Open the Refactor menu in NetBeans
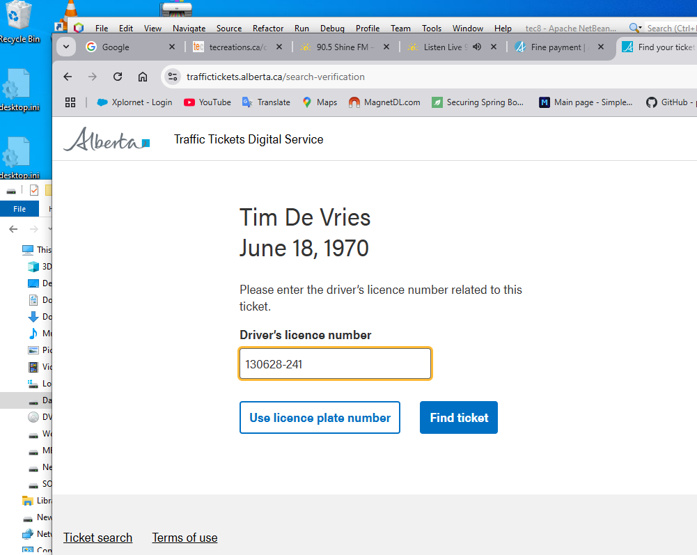Screen dimensions: 697x555 click(x=268, y=29)
